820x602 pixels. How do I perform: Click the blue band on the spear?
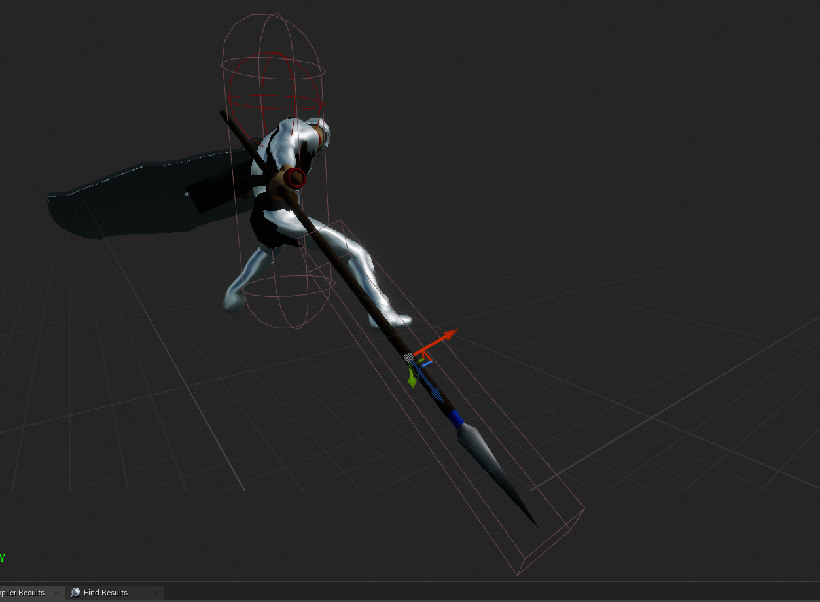tap(455, 417)
